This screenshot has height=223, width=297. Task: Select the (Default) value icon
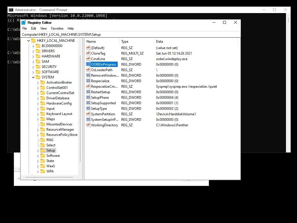tap(88, 48)
